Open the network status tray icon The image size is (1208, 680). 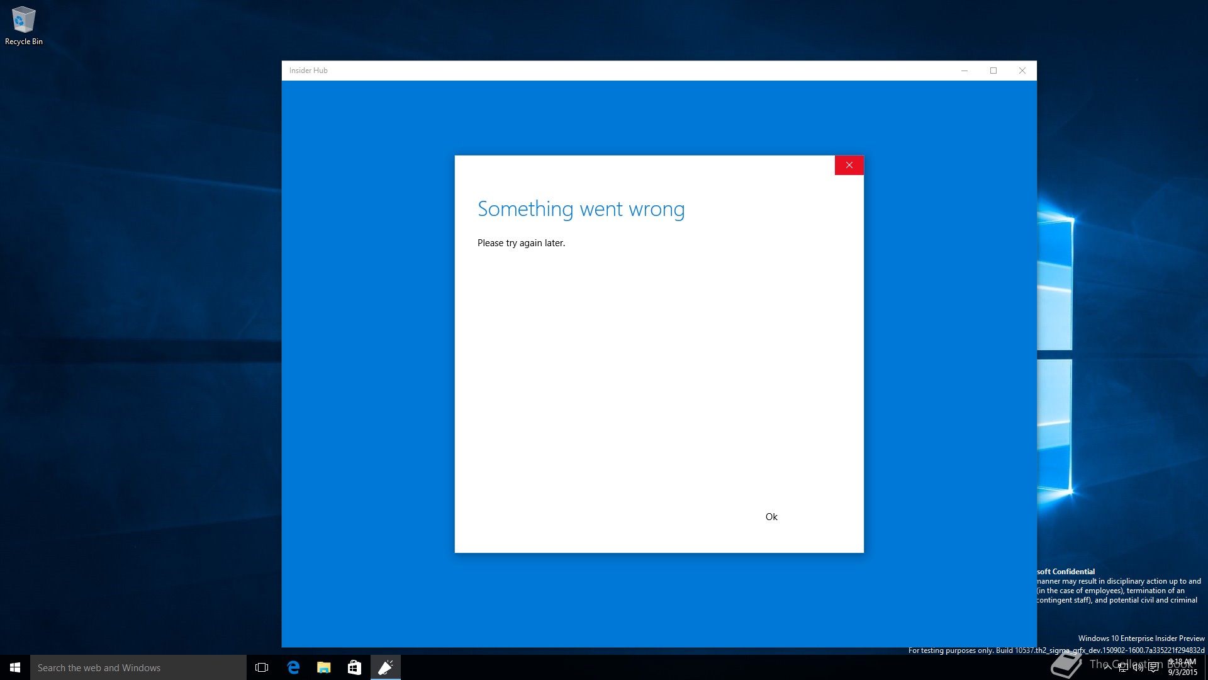tap(1122, 668)
